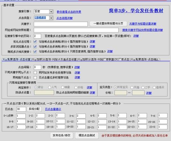171x141 pixels.
Task: Uncheck the 随机多次相关搜索 checkbox
Action: tap(35, 52)
